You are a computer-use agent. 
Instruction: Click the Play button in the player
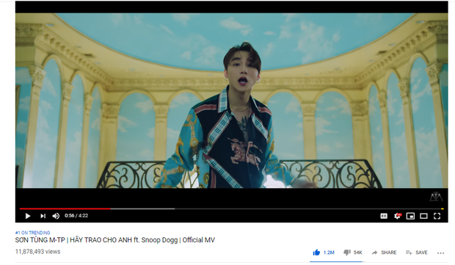(28, 216)
